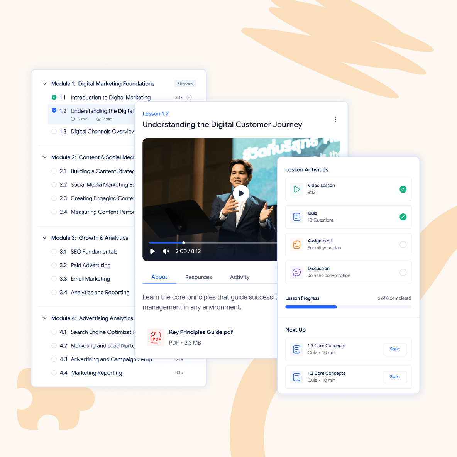Click the 2:00 / 8:12 time display
The width and height of the screenshot is (457, 457).
(x=188, y=251)
